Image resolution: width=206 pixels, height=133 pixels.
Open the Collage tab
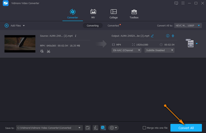click(114, 14)
